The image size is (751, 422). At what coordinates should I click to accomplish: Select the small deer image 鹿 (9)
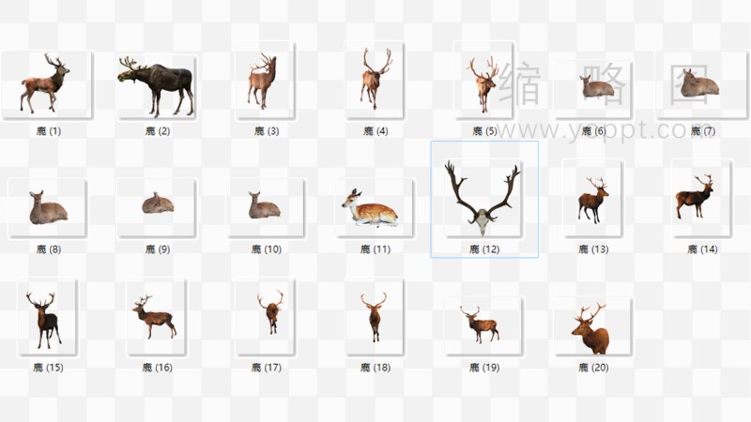click(x=157, y=203)
